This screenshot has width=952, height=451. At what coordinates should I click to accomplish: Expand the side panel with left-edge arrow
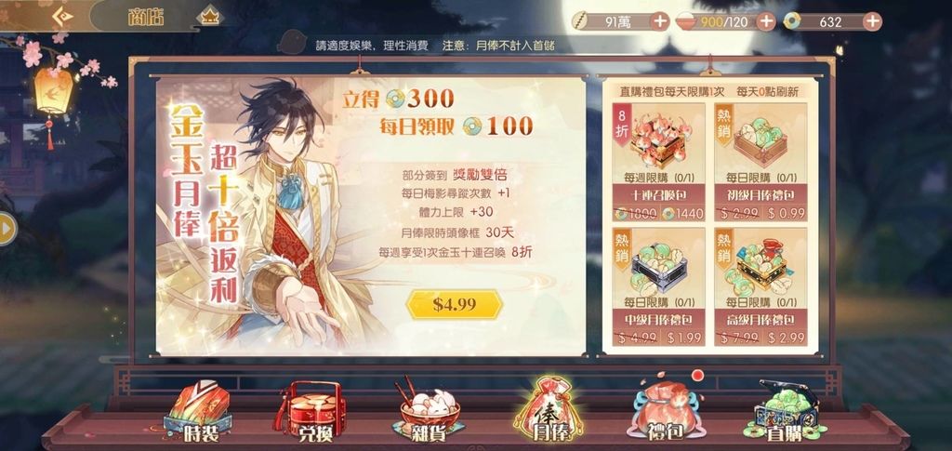click(7, 229)
